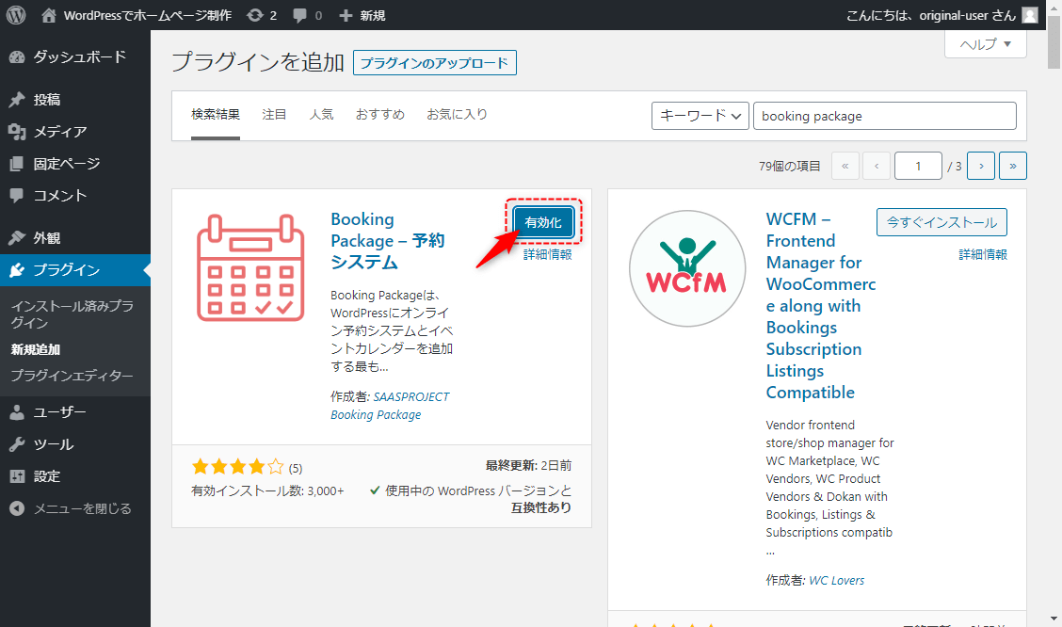Click Booking Package calendar thumbnail
Viewport: 1062px width, 627px height.
(250, 267)
